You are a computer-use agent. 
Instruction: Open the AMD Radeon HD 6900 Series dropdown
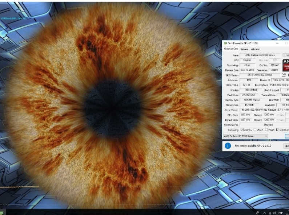click(x=245, y=136)
